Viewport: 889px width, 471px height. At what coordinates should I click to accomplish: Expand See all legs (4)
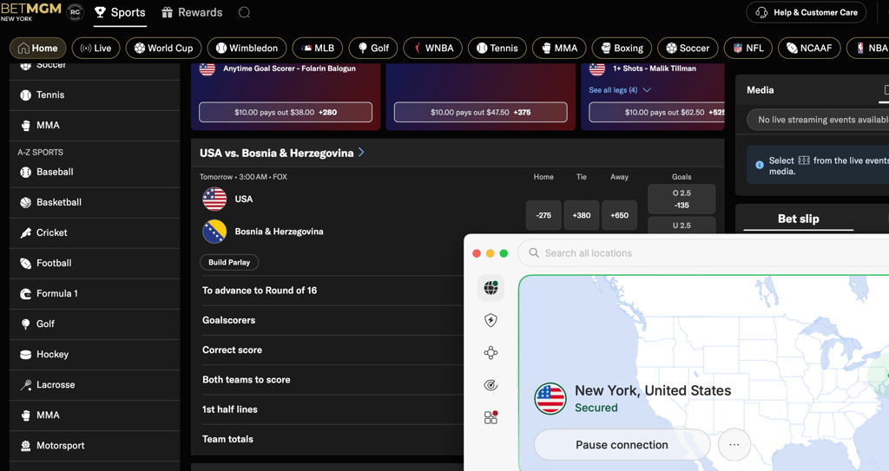point(619,90)
